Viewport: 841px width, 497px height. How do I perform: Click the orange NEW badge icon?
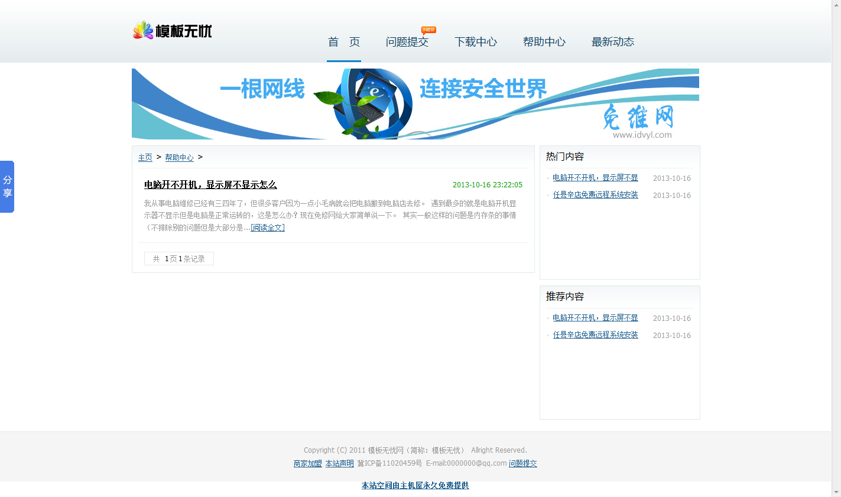point(428,30)
